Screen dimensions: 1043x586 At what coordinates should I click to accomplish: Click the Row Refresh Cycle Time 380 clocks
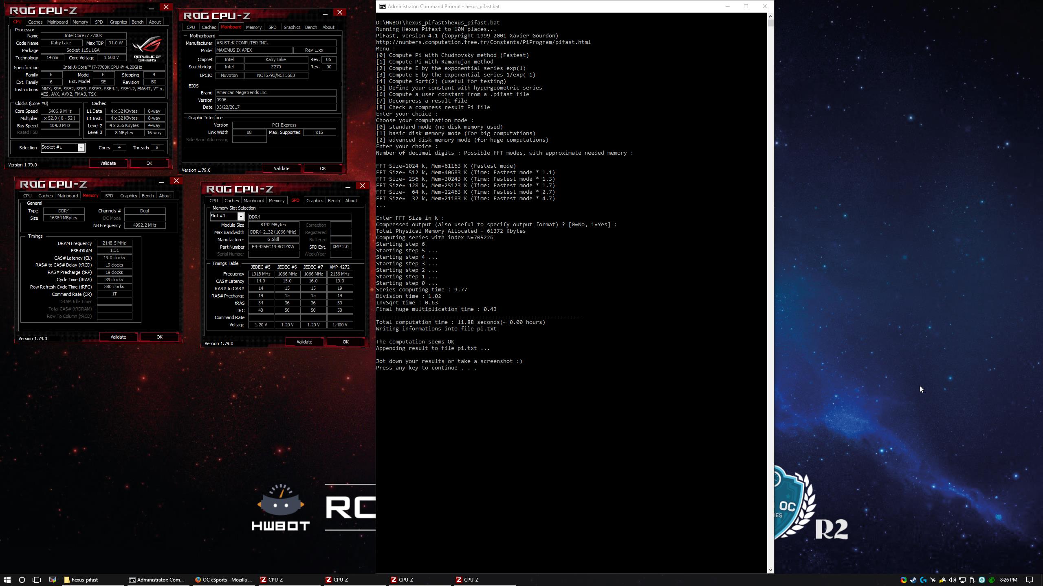coord(114,287)
